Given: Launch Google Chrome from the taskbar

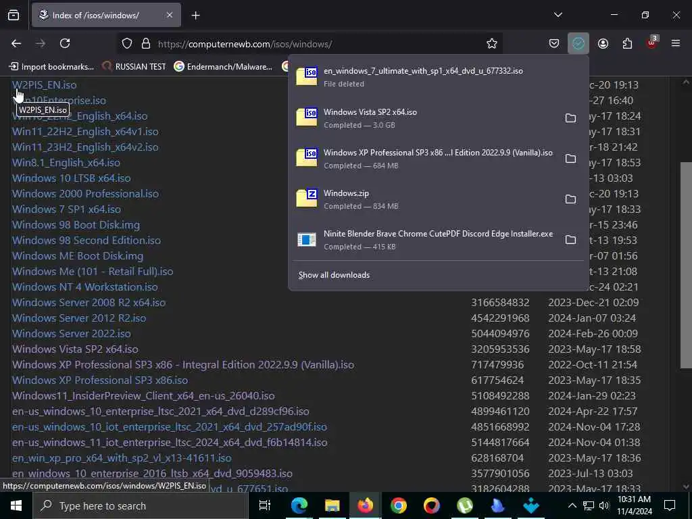Looking at the screenshot, I should (x=398, y=505).
